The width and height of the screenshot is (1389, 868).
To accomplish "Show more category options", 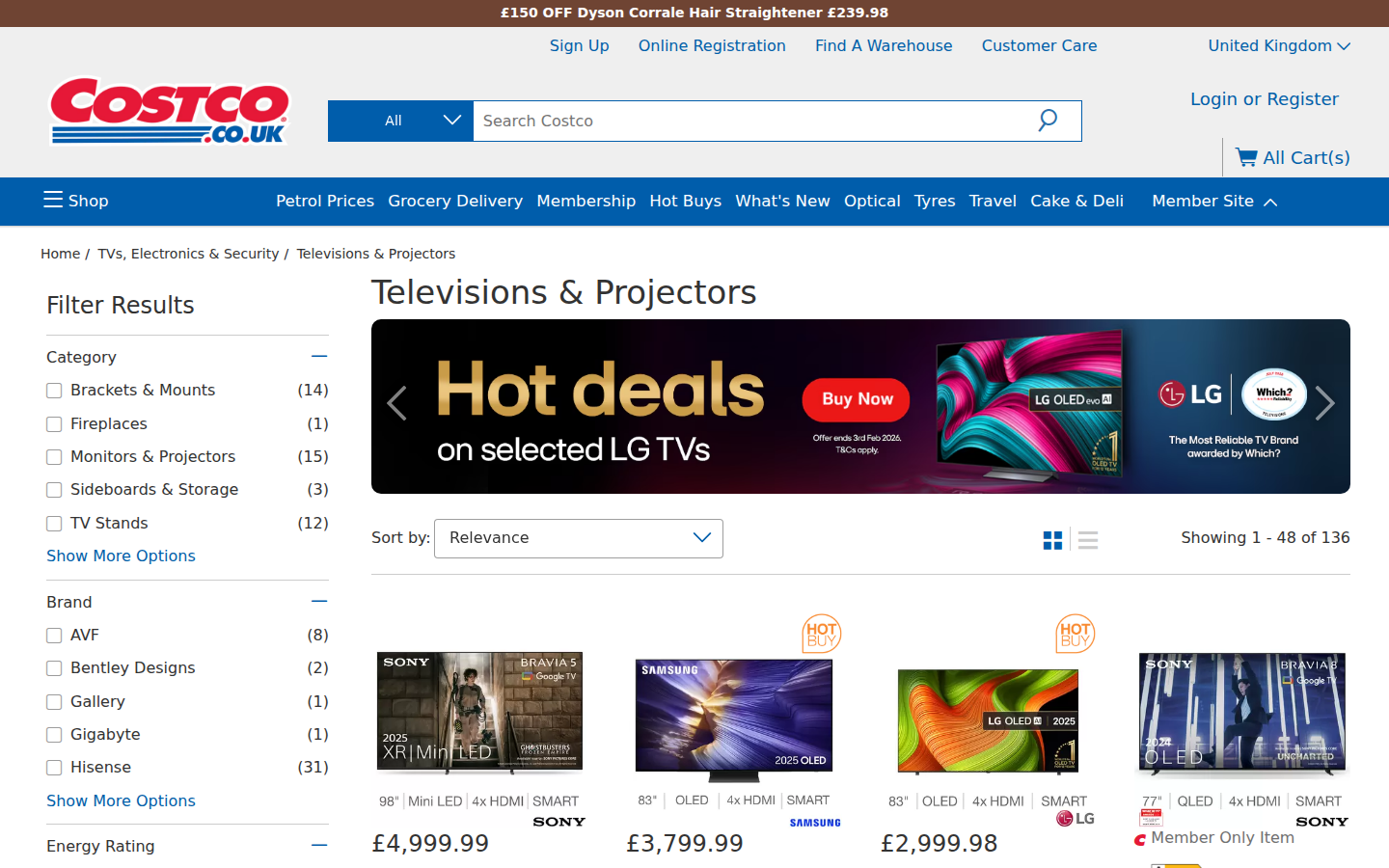I will pos(121,556).
